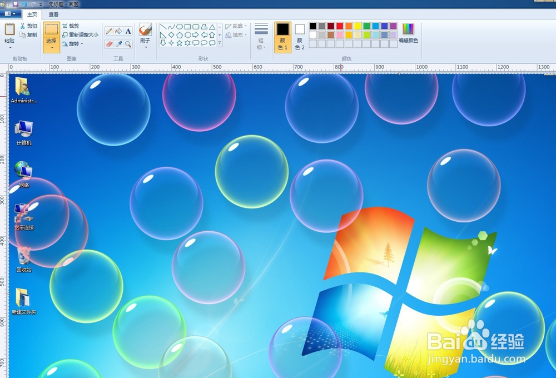The height and width of the screenshot is (378, 556).
Task: Select the Text tool (A icon)
Action: tap(128, 31)
